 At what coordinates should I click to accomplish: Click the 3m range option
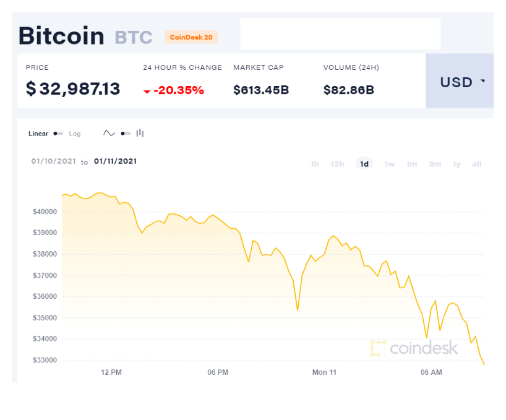[x=435, y=164]
